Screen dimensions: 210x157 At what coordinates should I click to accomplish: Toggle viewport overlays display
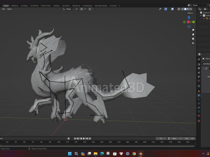(172, 9)
